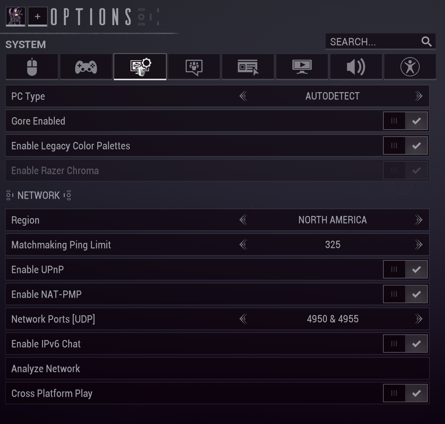Screen dimensions: 445x424
Task: Run the Analyze Network option
Action: [x=217, y=368]
